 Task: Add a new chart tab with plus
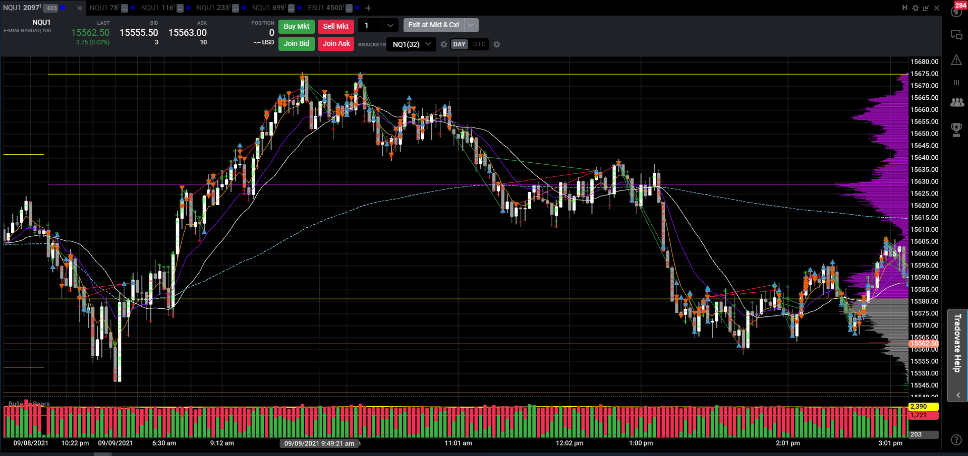pyautogui.click(x=368, y=8)
